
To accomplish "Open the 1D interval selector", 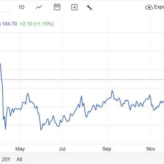I will (x=21, y=7).
